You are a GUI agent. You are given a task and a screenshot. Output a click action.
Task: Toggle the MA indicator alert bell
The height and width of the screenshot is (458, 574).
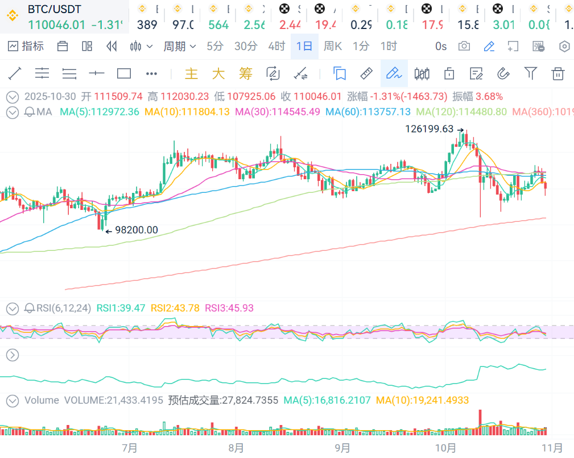(x=29, y=112)
